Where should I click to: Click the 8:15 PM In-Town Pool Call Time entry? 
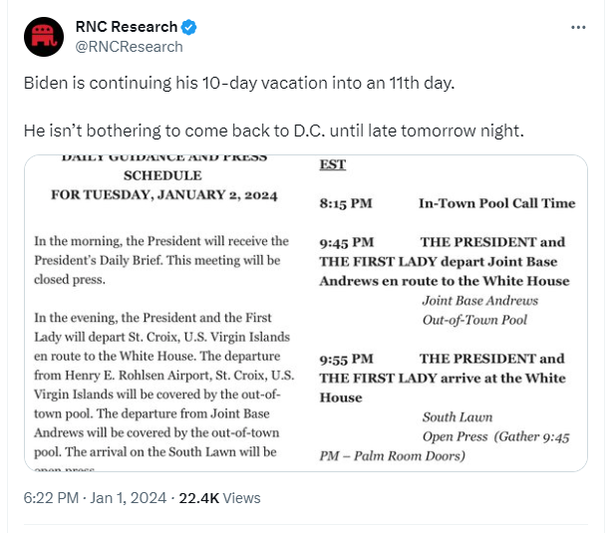[x=448, y=203]
